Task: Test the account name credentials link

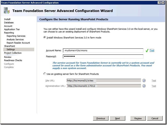Action: point(152,51)
